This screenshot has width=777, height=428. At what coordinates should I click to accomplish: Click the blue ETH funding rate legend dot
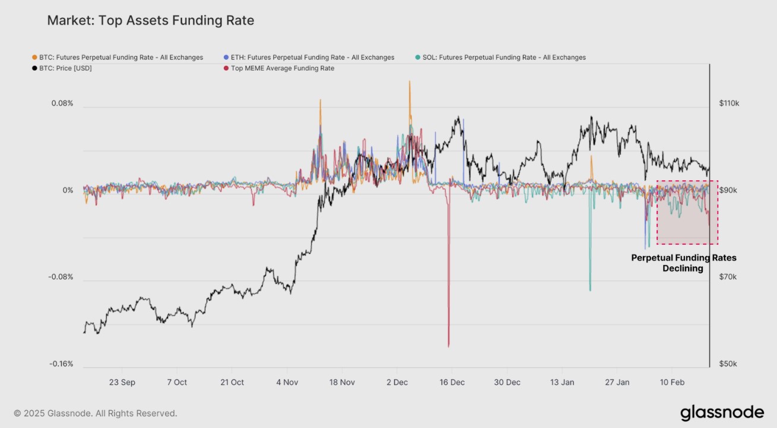pyautogui.click(x=226, y=58)
